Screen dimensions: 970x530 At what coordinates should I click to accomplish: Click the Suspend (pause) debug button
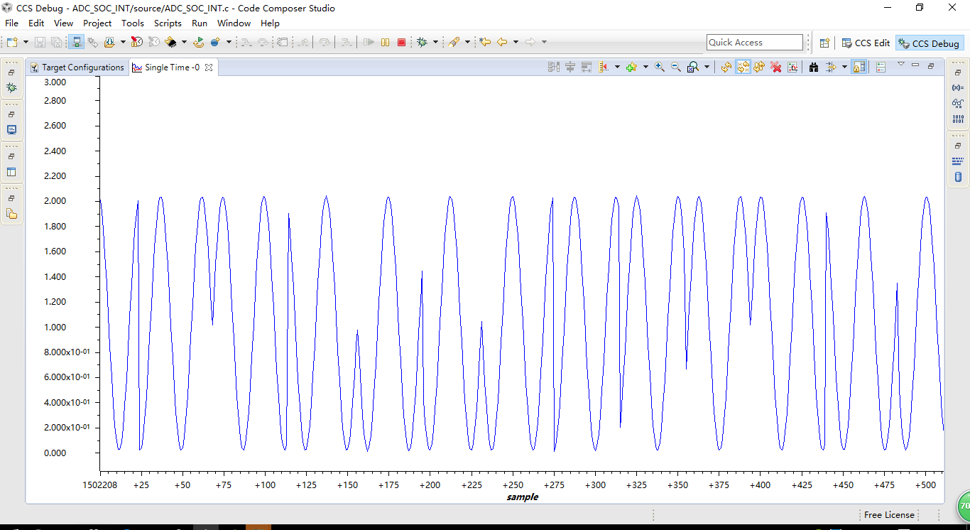[x=385, y=43]
